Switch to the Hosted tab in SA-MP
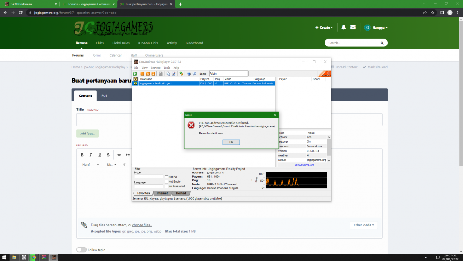 [x=181, y=193]
